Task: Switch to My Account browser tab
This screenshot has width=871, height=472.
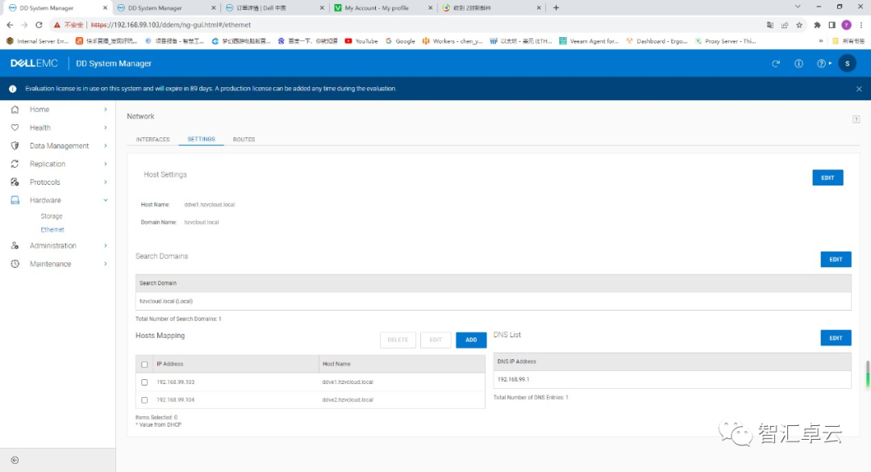Action: [x=383, y=8]
